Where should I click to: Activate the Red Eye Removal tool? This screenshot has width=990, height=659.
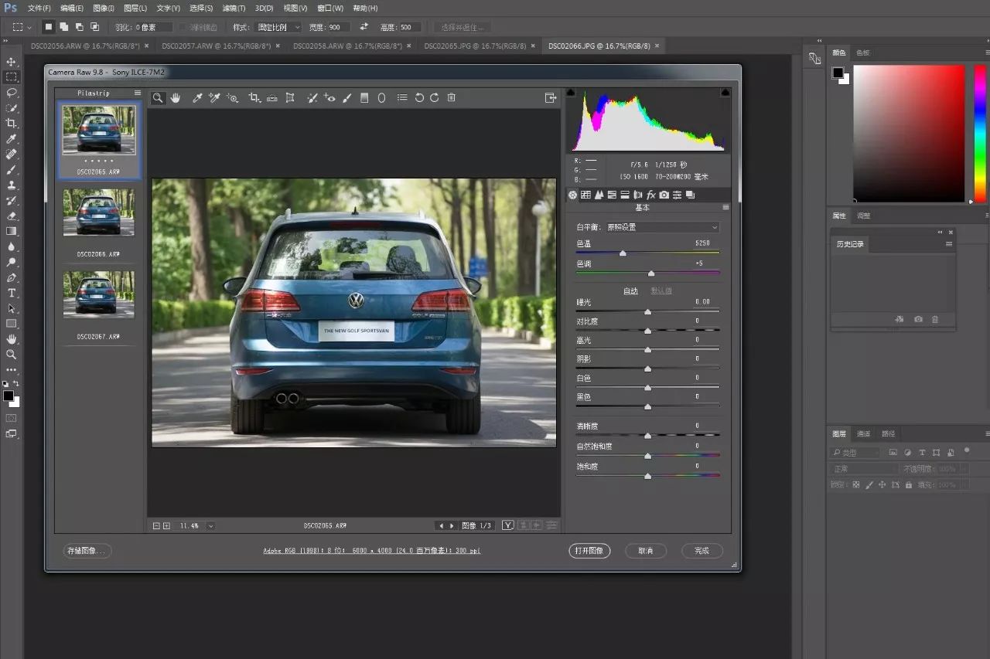tap(329, 98)
